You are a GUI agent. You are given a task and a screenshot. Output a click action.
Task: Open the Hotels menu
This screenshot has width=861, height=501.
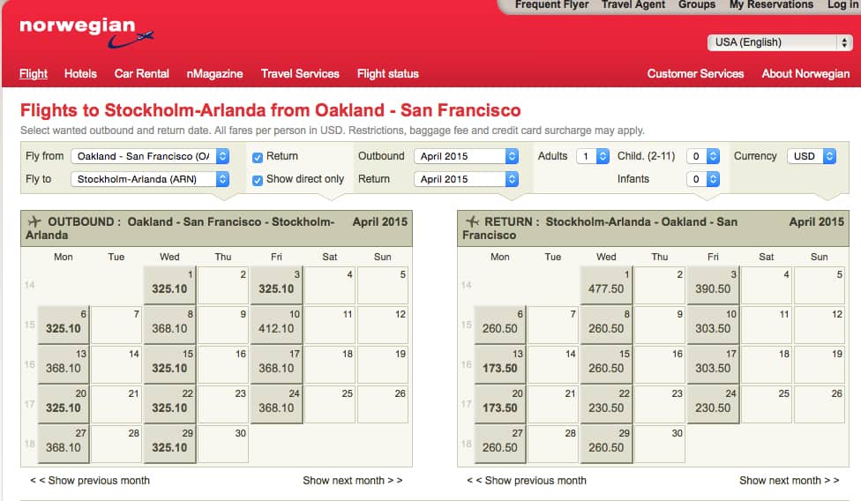click(80, 73)
